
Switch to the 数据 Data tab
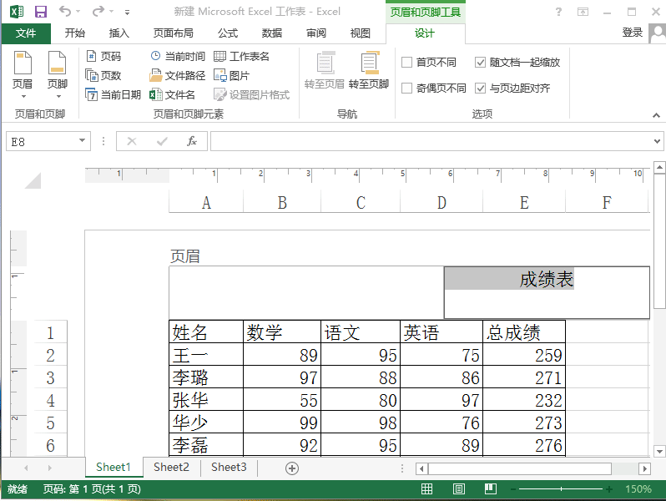coord(272,33)
